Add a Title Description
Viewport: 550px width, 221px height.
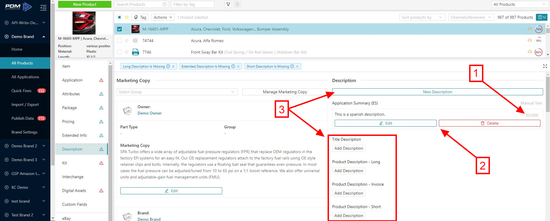349,148
